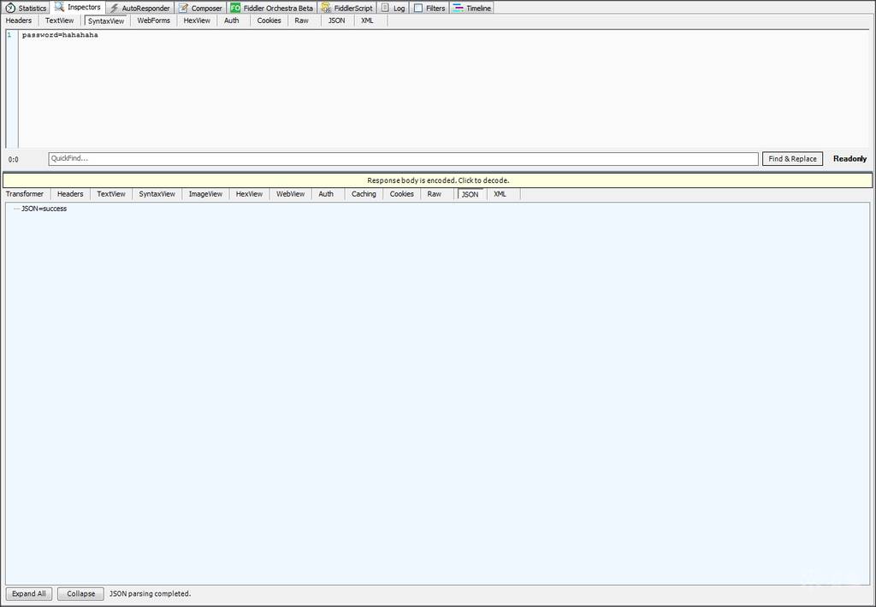876x607 pixels.
Task: Open the response Headers tab
Action: tap(70, 194)
